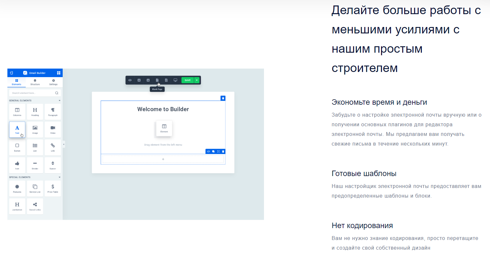The image size is (490, 257).
Task: Select the List element
Action: [35, 147]
